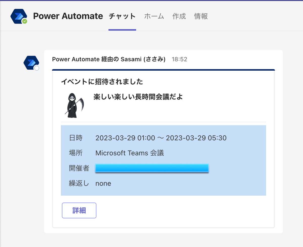The width and height of the screenshot is (303, 247).
Task: Stay on the チャット tab by clicking it
Action: (x=122, y=16)
